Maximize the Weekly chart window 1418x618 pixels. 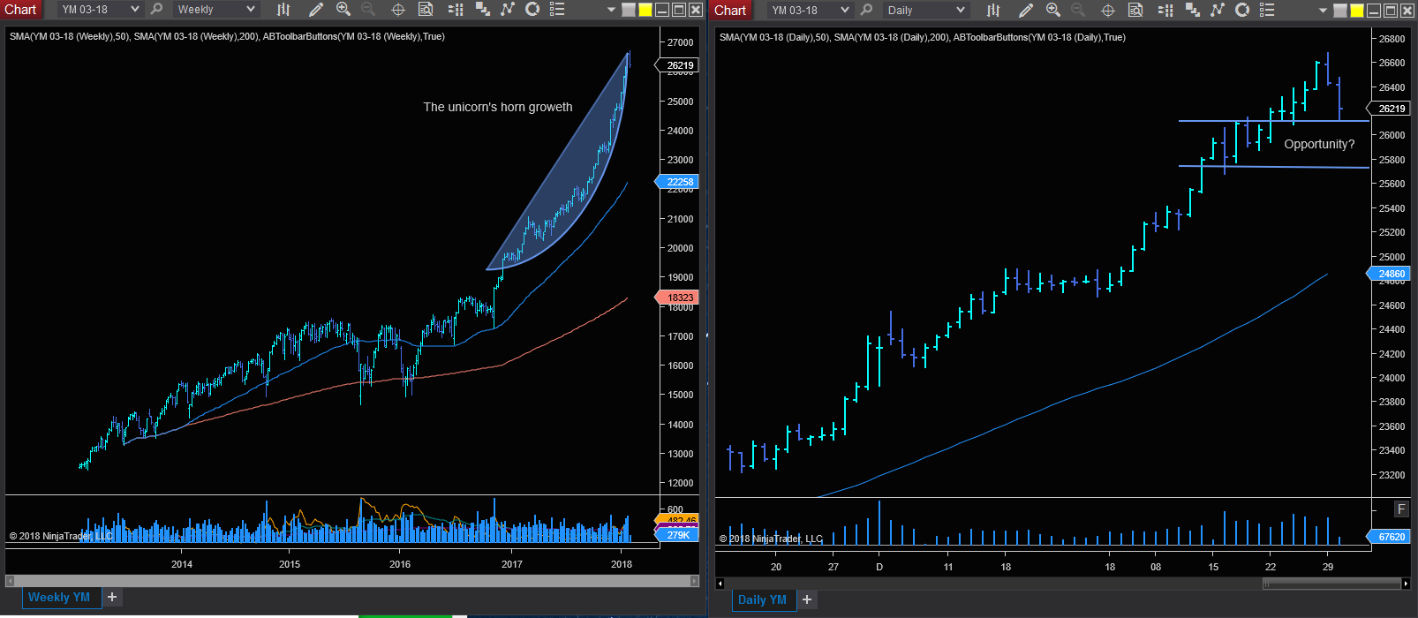point(679,11)
